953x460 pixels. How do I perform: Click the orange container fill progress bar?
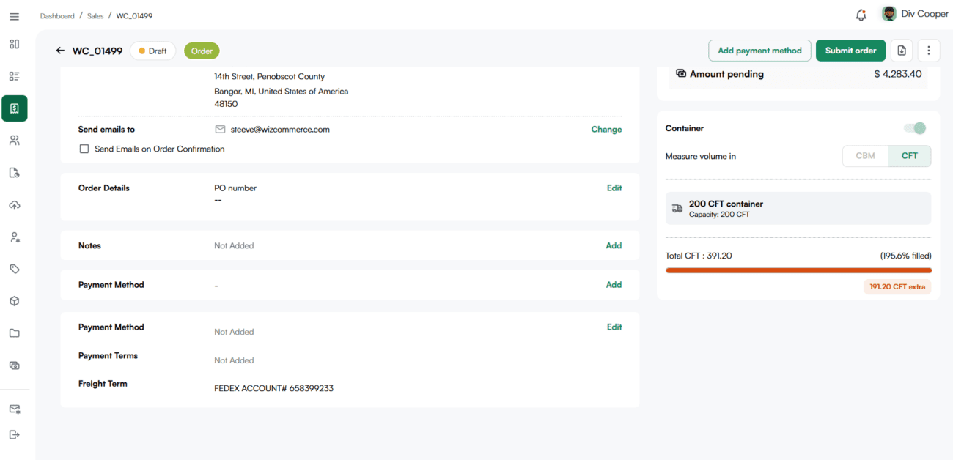click(798, 270)
